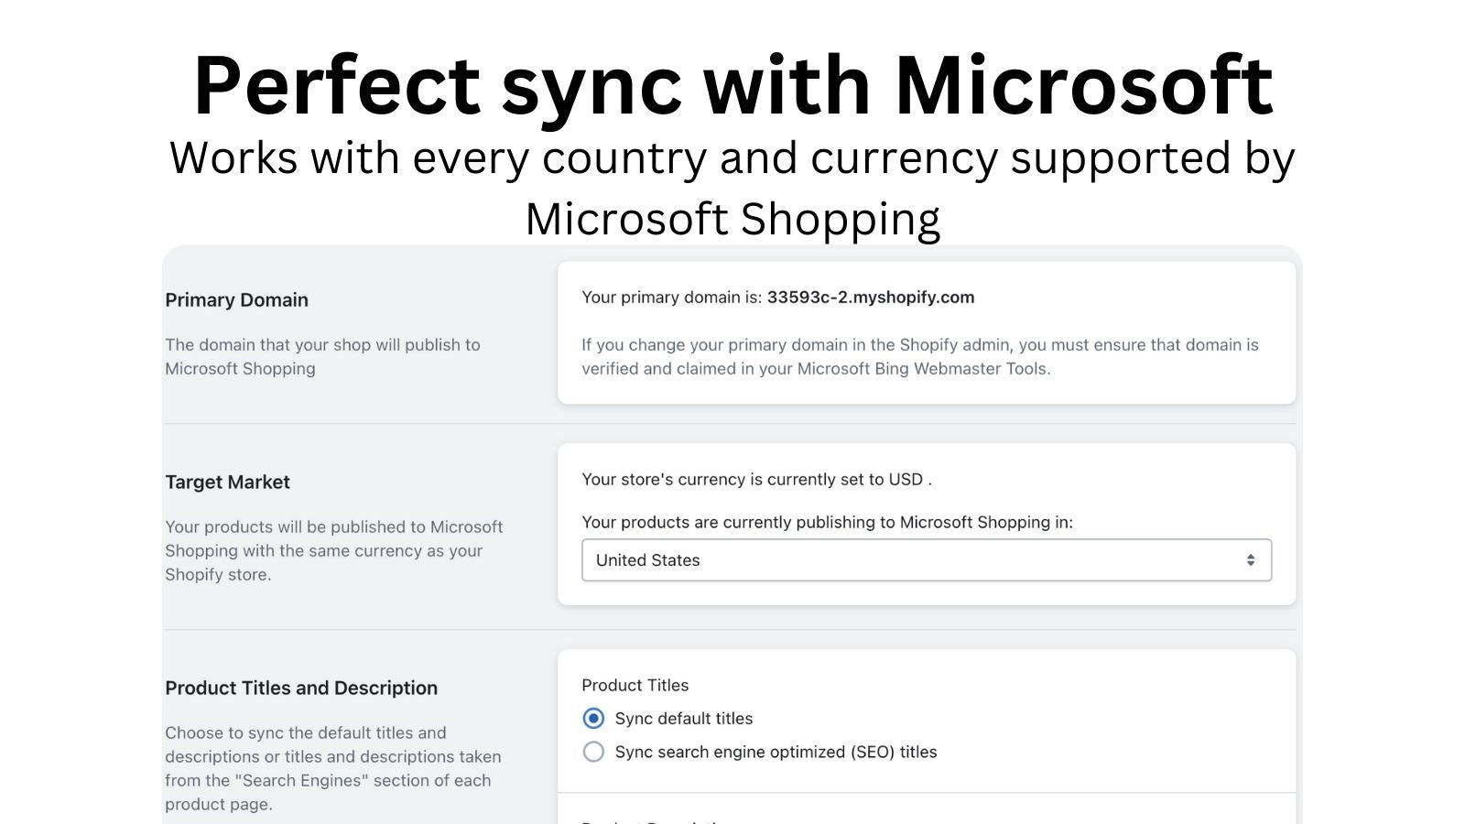The width and height of the screenshot is (1465, 824).
Task: Click the domain verification instruction text
Action: coord(919,357)
